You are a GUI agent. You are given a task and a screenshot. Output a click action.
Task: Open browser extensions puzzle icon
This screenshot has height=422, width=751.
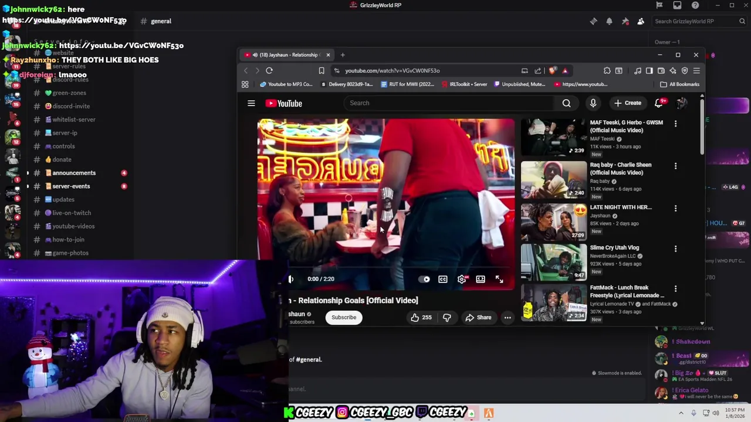pyautogui.click(x=607, y=70)
